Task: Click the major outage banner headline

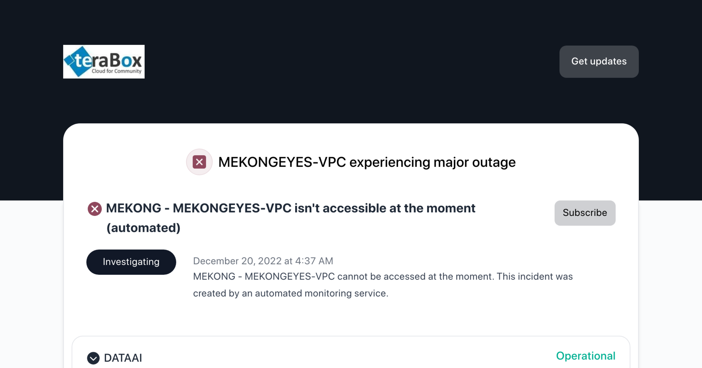Action: click(x=367, y=162)
